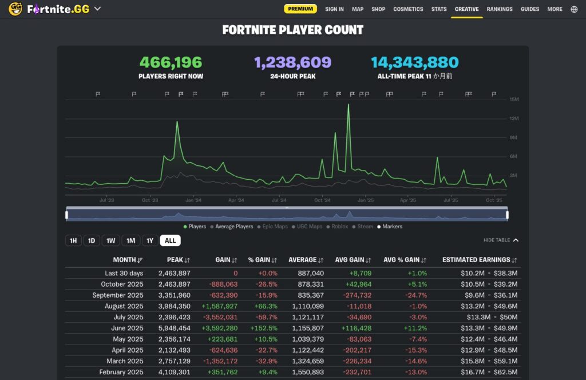Click the Fortnite.GG smiley logo icon
This screenshot has height=380, width=586.
pyautogui.click(x=15, y=9)
